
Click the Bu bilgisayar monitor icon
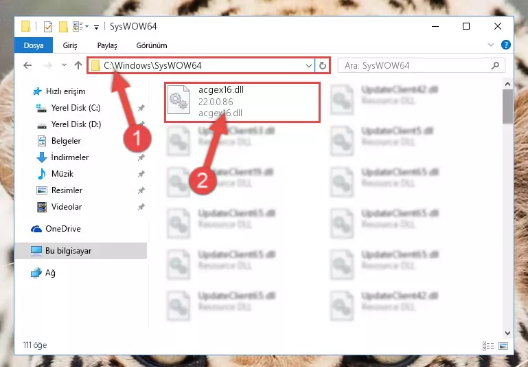click(36, 251)
